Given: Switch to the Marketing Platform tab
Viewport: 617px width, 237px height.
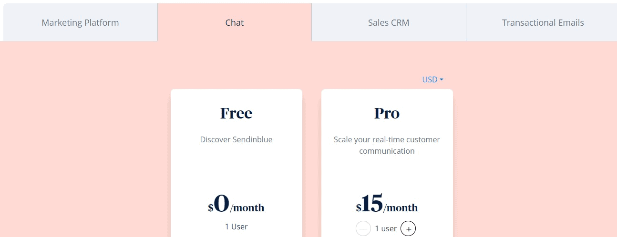Looking at the screenshot, I should click(x=80, y=22).
